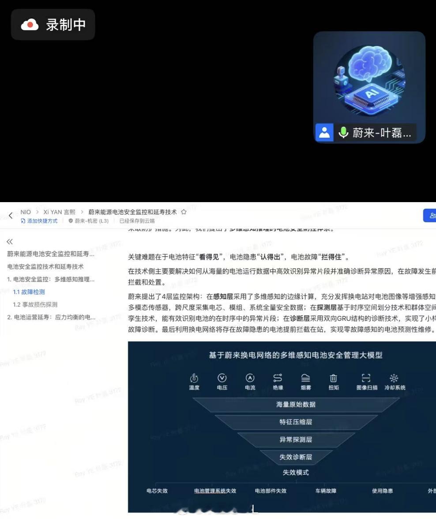
Task: Open the 图像扫描 image scan icon
Action: [367, 378]
